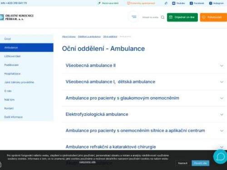Select Náš tým in the sidebar

click(27, 100)
